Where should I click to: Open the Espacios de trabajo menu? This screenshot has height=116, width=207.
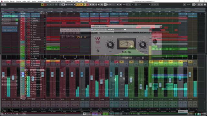coord(58,1)
